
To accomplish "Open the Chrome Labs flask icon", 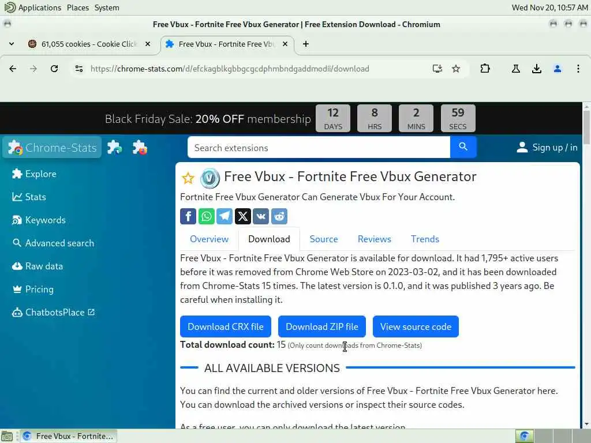I will 516,69.
